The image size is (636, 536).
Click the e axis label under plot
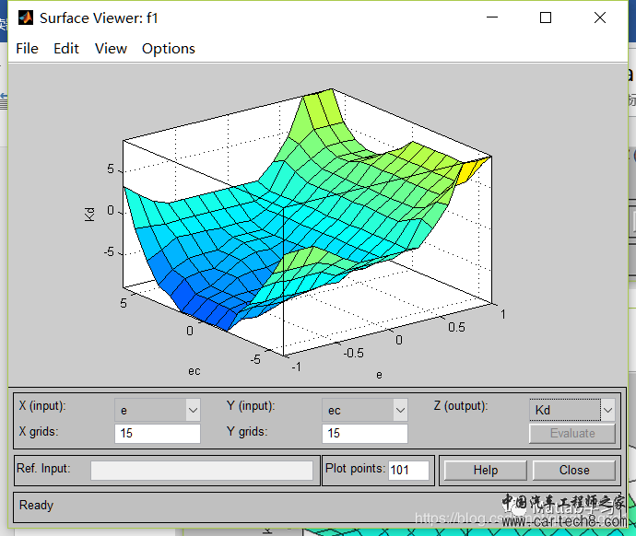pos(379,375)
